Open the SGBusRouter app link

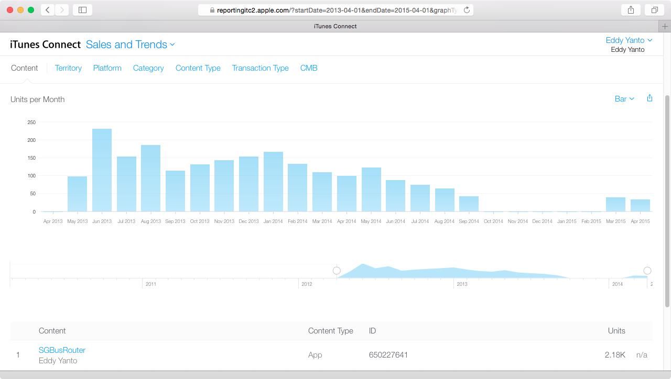[62, 350]
